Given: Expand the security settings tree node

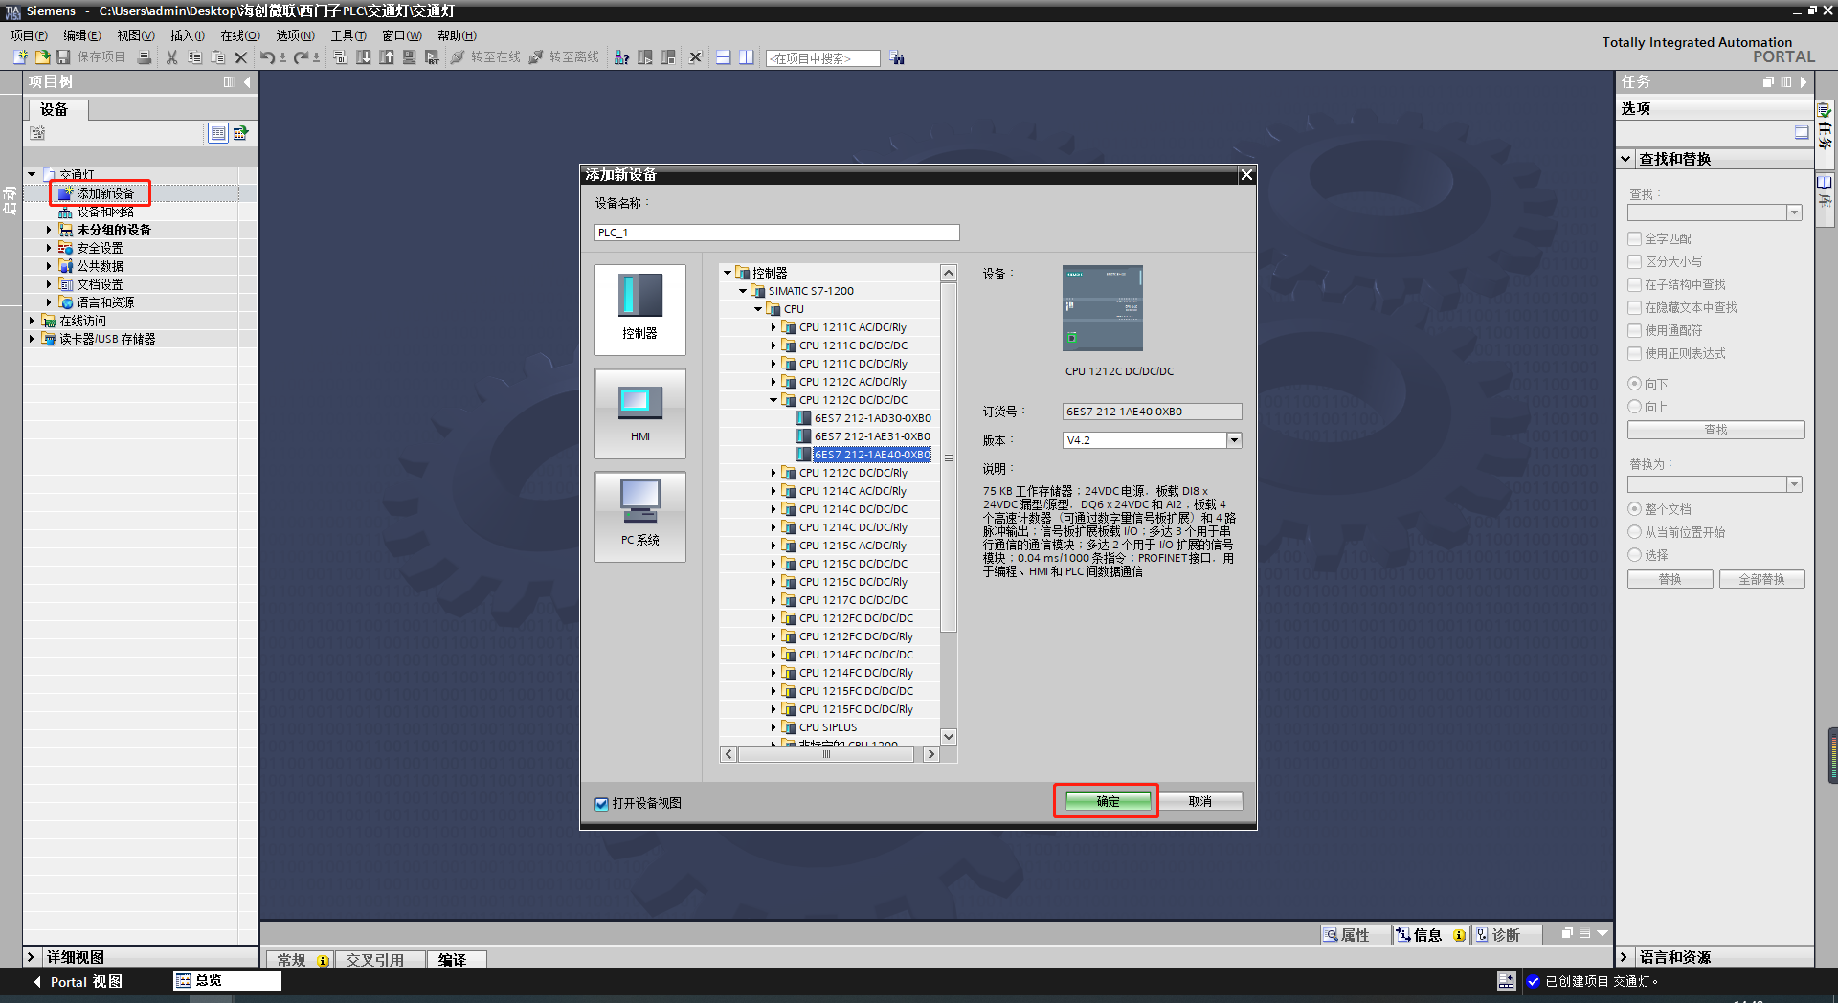Looking at the screenshot, I should click(49, 248).
